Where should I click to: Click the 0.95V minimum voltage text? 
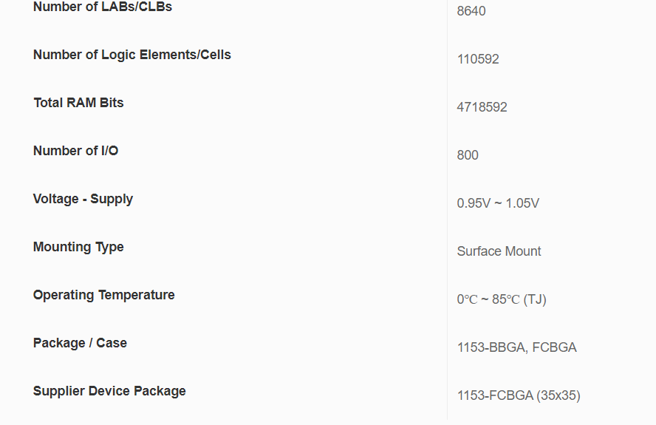tap(474, 203)
